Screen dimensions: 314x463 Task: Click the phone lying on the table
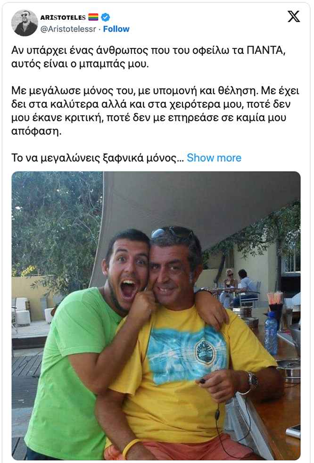click(x=293, y=431)
